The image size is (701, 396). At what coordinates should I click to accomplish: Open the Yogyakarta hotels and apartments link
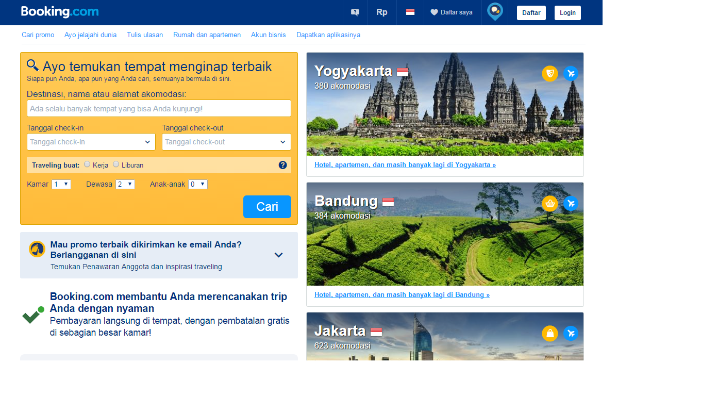pyautogui.click(x=405, y=164)
